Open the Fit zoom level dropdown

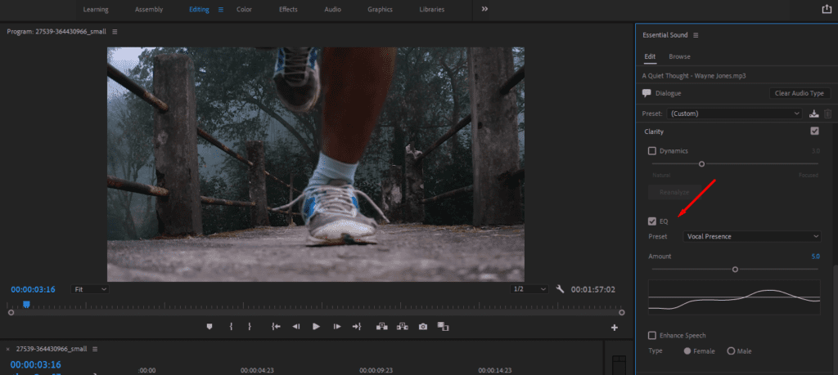coord(90,289)
